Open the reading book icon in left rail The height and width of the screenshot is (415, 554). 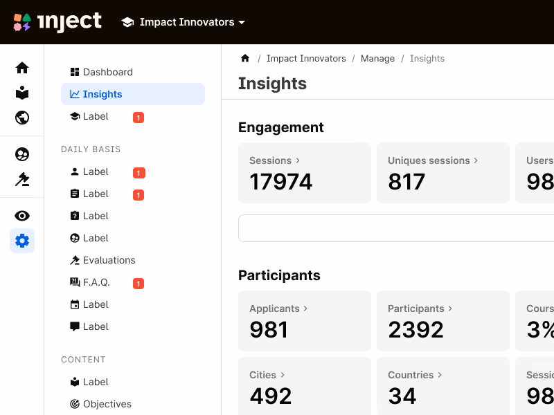[x=22, y=93]
